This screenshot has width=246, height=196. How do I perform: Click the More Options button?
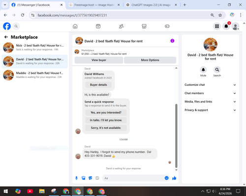150,60
